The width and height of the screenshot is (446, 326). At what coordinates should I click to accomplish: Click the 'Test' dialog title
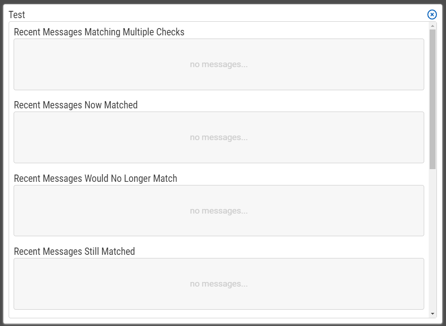coord(17,15)
